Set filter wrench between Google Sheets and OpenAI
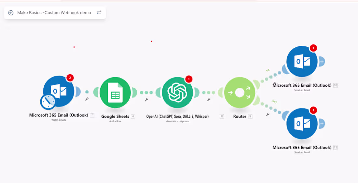This screenshot has height=183, width=358. (x=146, y=100)
